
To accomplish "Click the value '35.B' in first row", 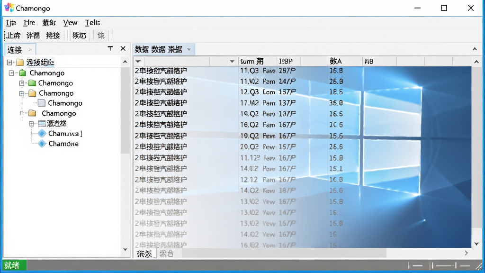I will tap(336, 71).
